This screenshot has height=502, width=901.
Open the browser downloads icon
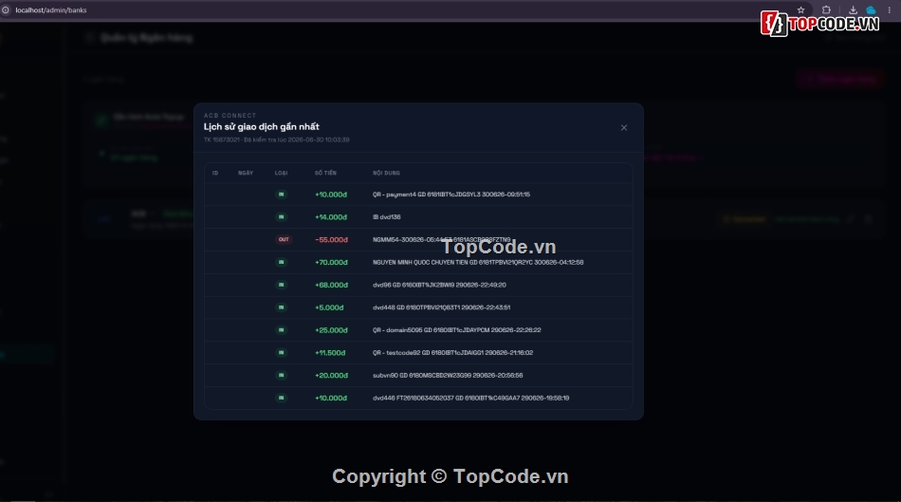click(853, 9)
